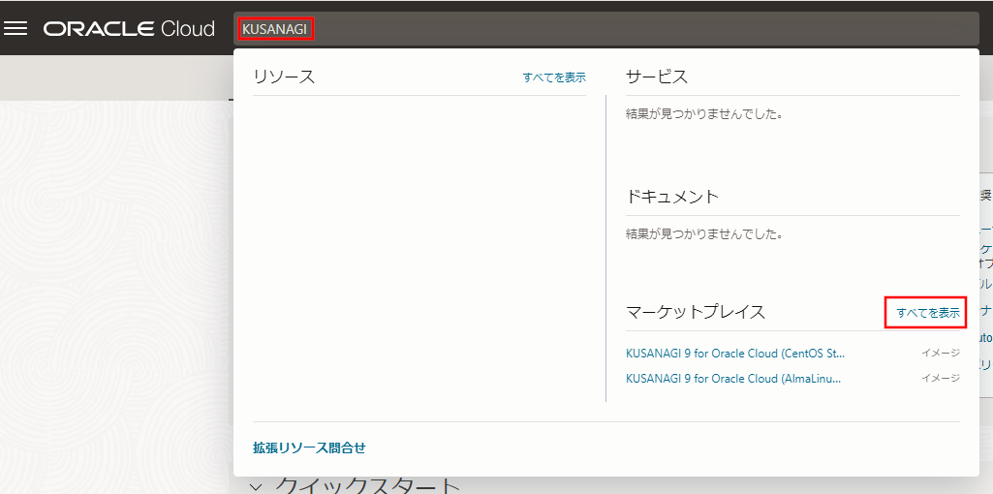
Task: Open the 拡張リソース問合せ link
Action: pyautogui.click(x=309, y=448)
